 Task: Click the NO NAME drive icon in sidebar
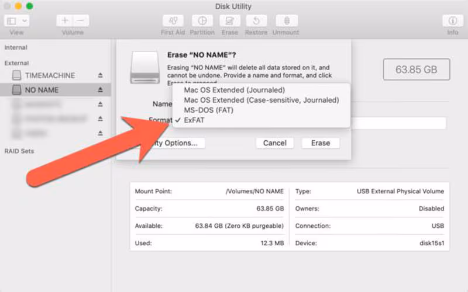pyautogui.click(x=17, y=90)
